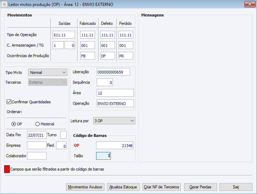Click the application icon in the title bar

[4, 4]
